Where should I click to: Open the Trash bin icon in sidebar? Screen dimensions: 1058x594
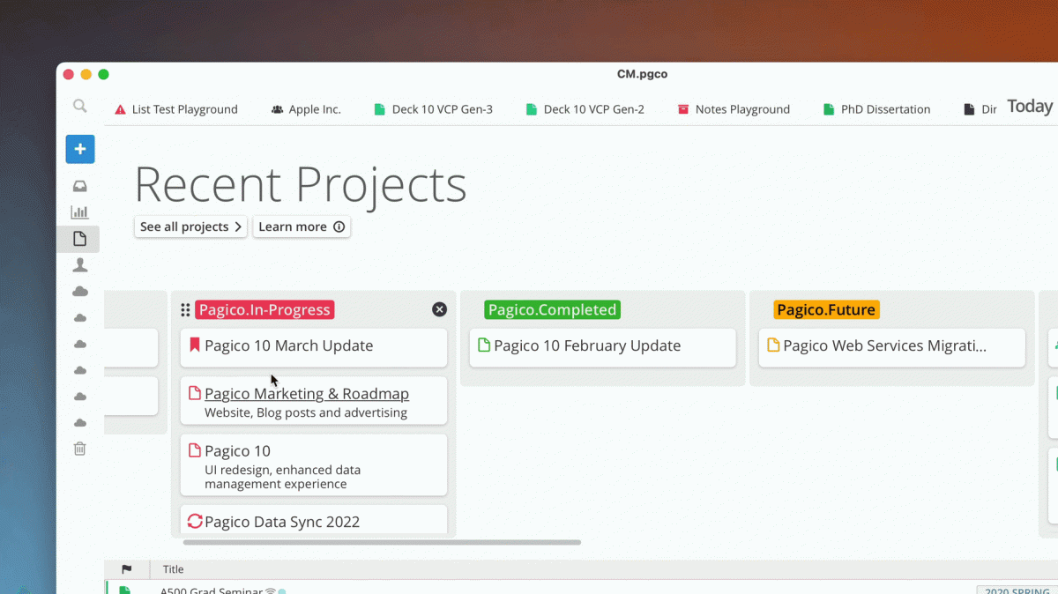79,449
